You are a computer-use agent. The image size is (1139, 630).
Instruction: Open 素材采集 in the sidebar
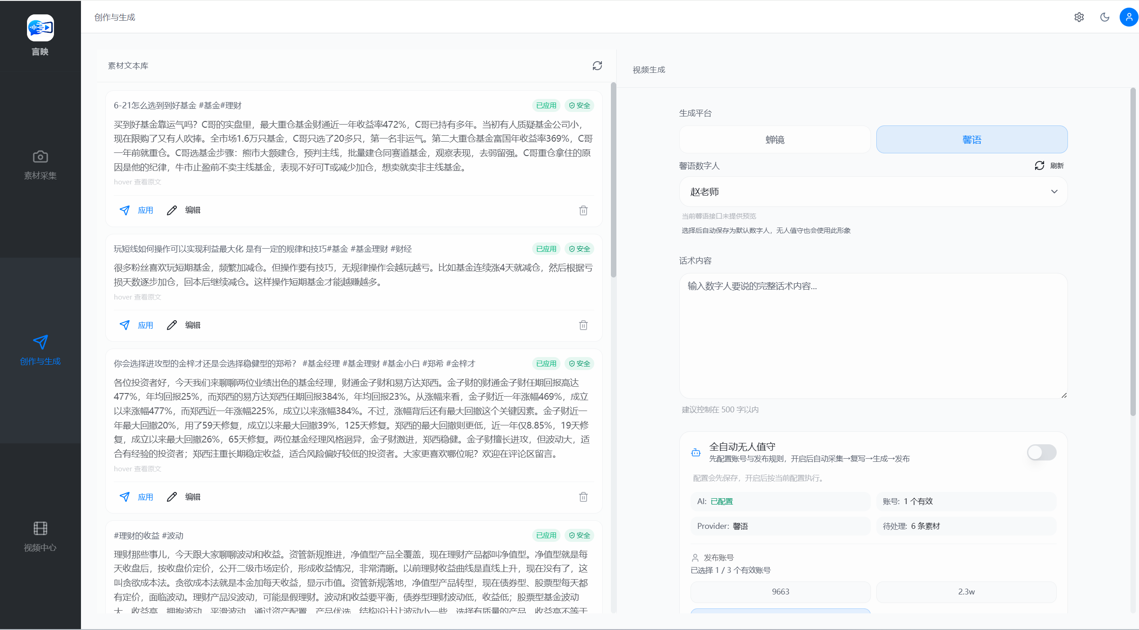coord(40,165)
